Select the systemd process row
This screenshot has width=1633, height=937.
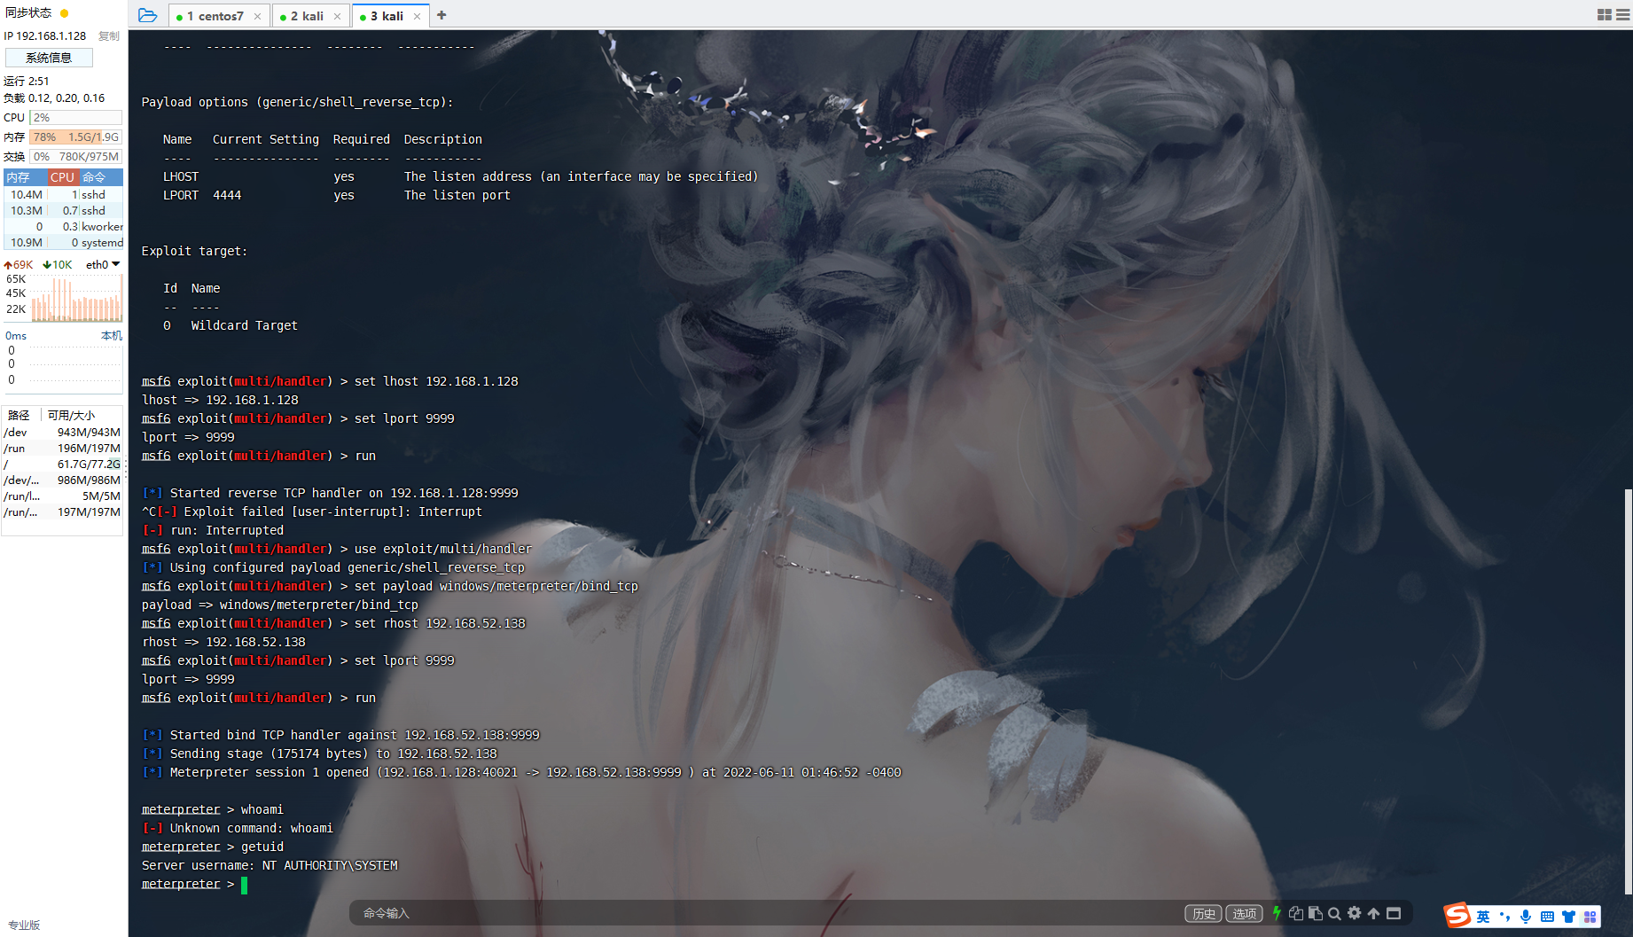[63, 242]
